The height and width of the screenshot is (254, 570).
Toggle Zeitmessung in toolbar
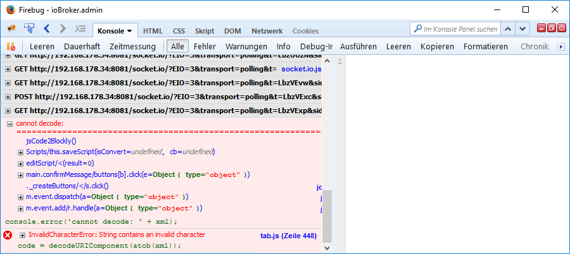point(132,47)
